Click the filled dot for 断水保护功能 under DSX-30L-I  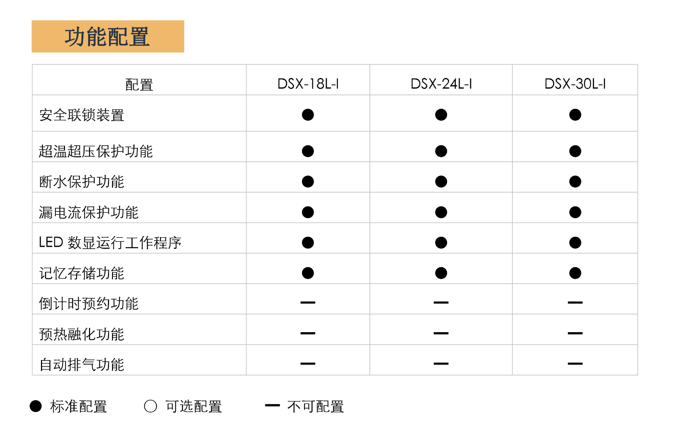(x=575, y=181)
